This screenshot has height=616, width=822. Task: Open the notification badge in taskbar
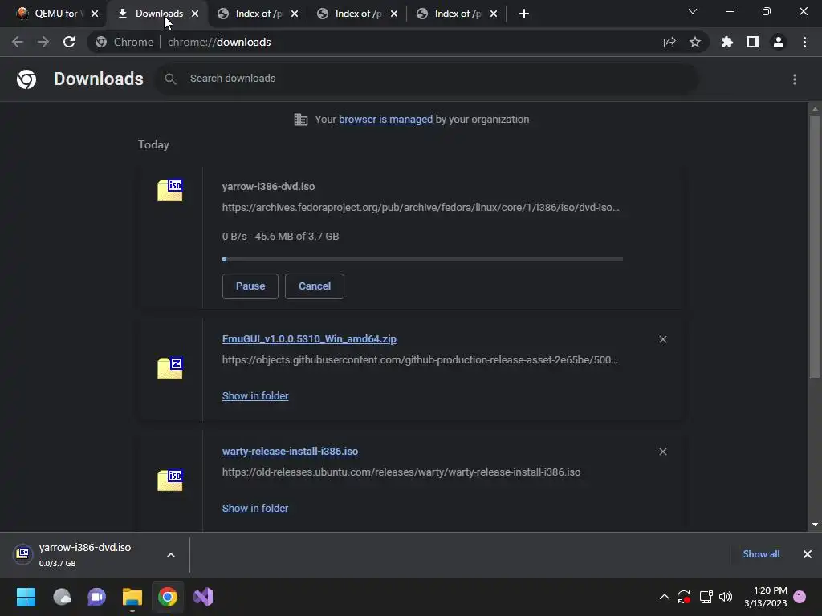tap(800, 597)
